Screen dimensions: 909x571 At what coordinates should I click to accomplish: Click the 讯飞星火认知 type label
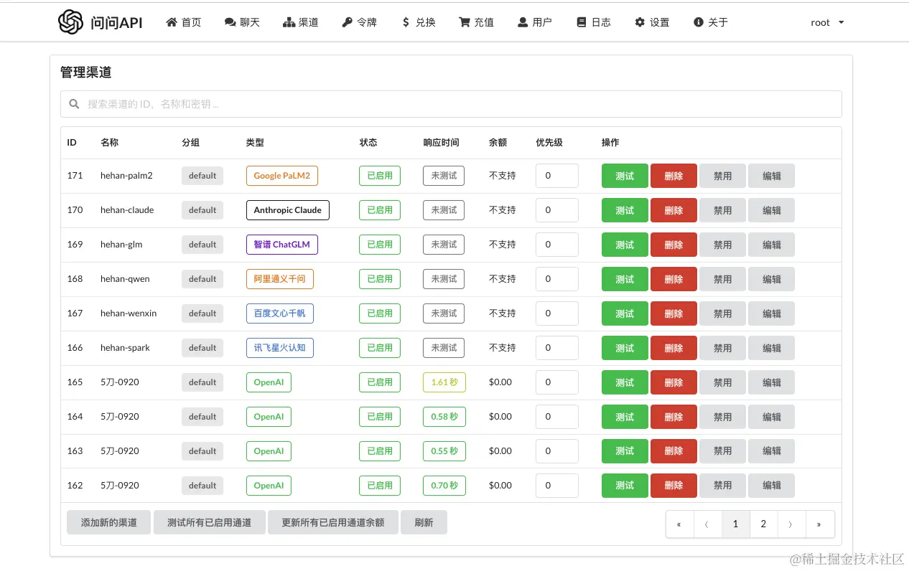click(280, 348)
